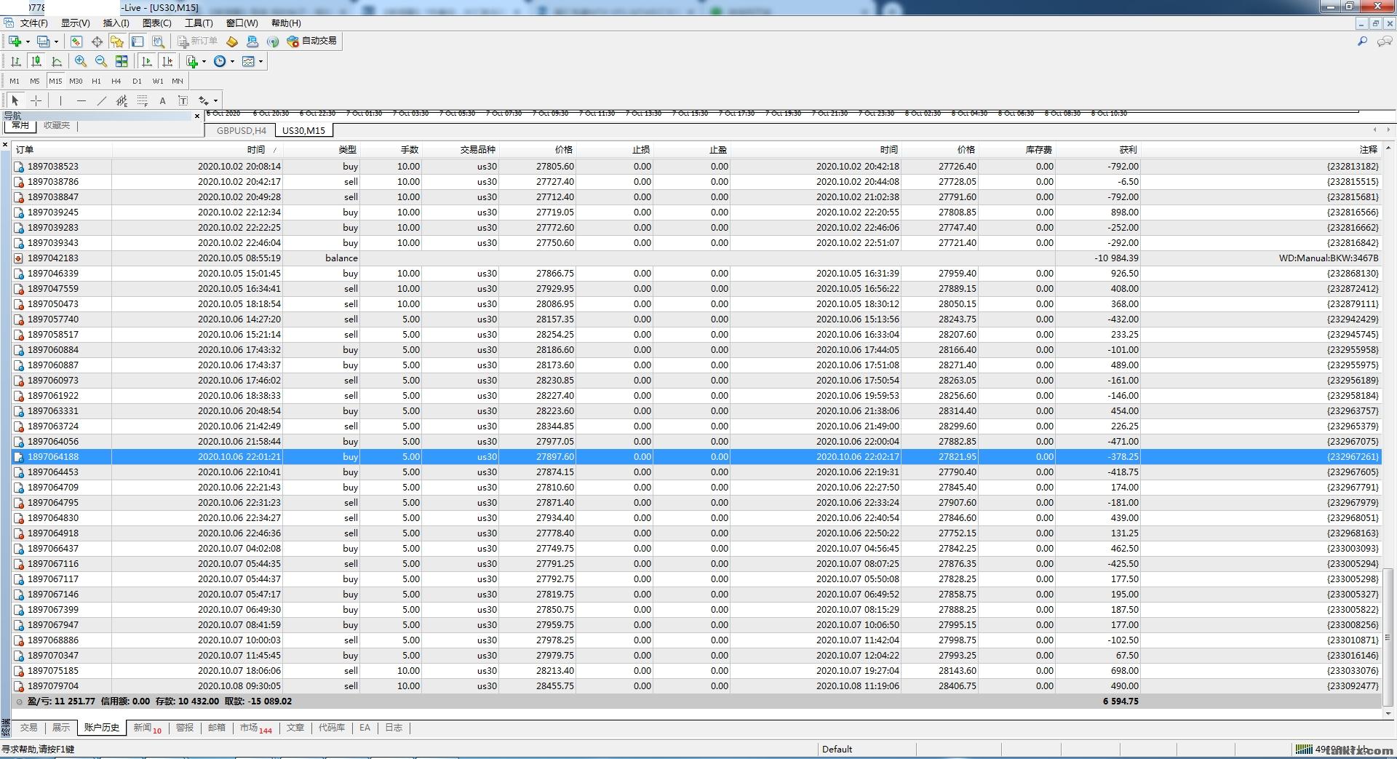Select the M5 timeframe

click(x=35, y=82)
